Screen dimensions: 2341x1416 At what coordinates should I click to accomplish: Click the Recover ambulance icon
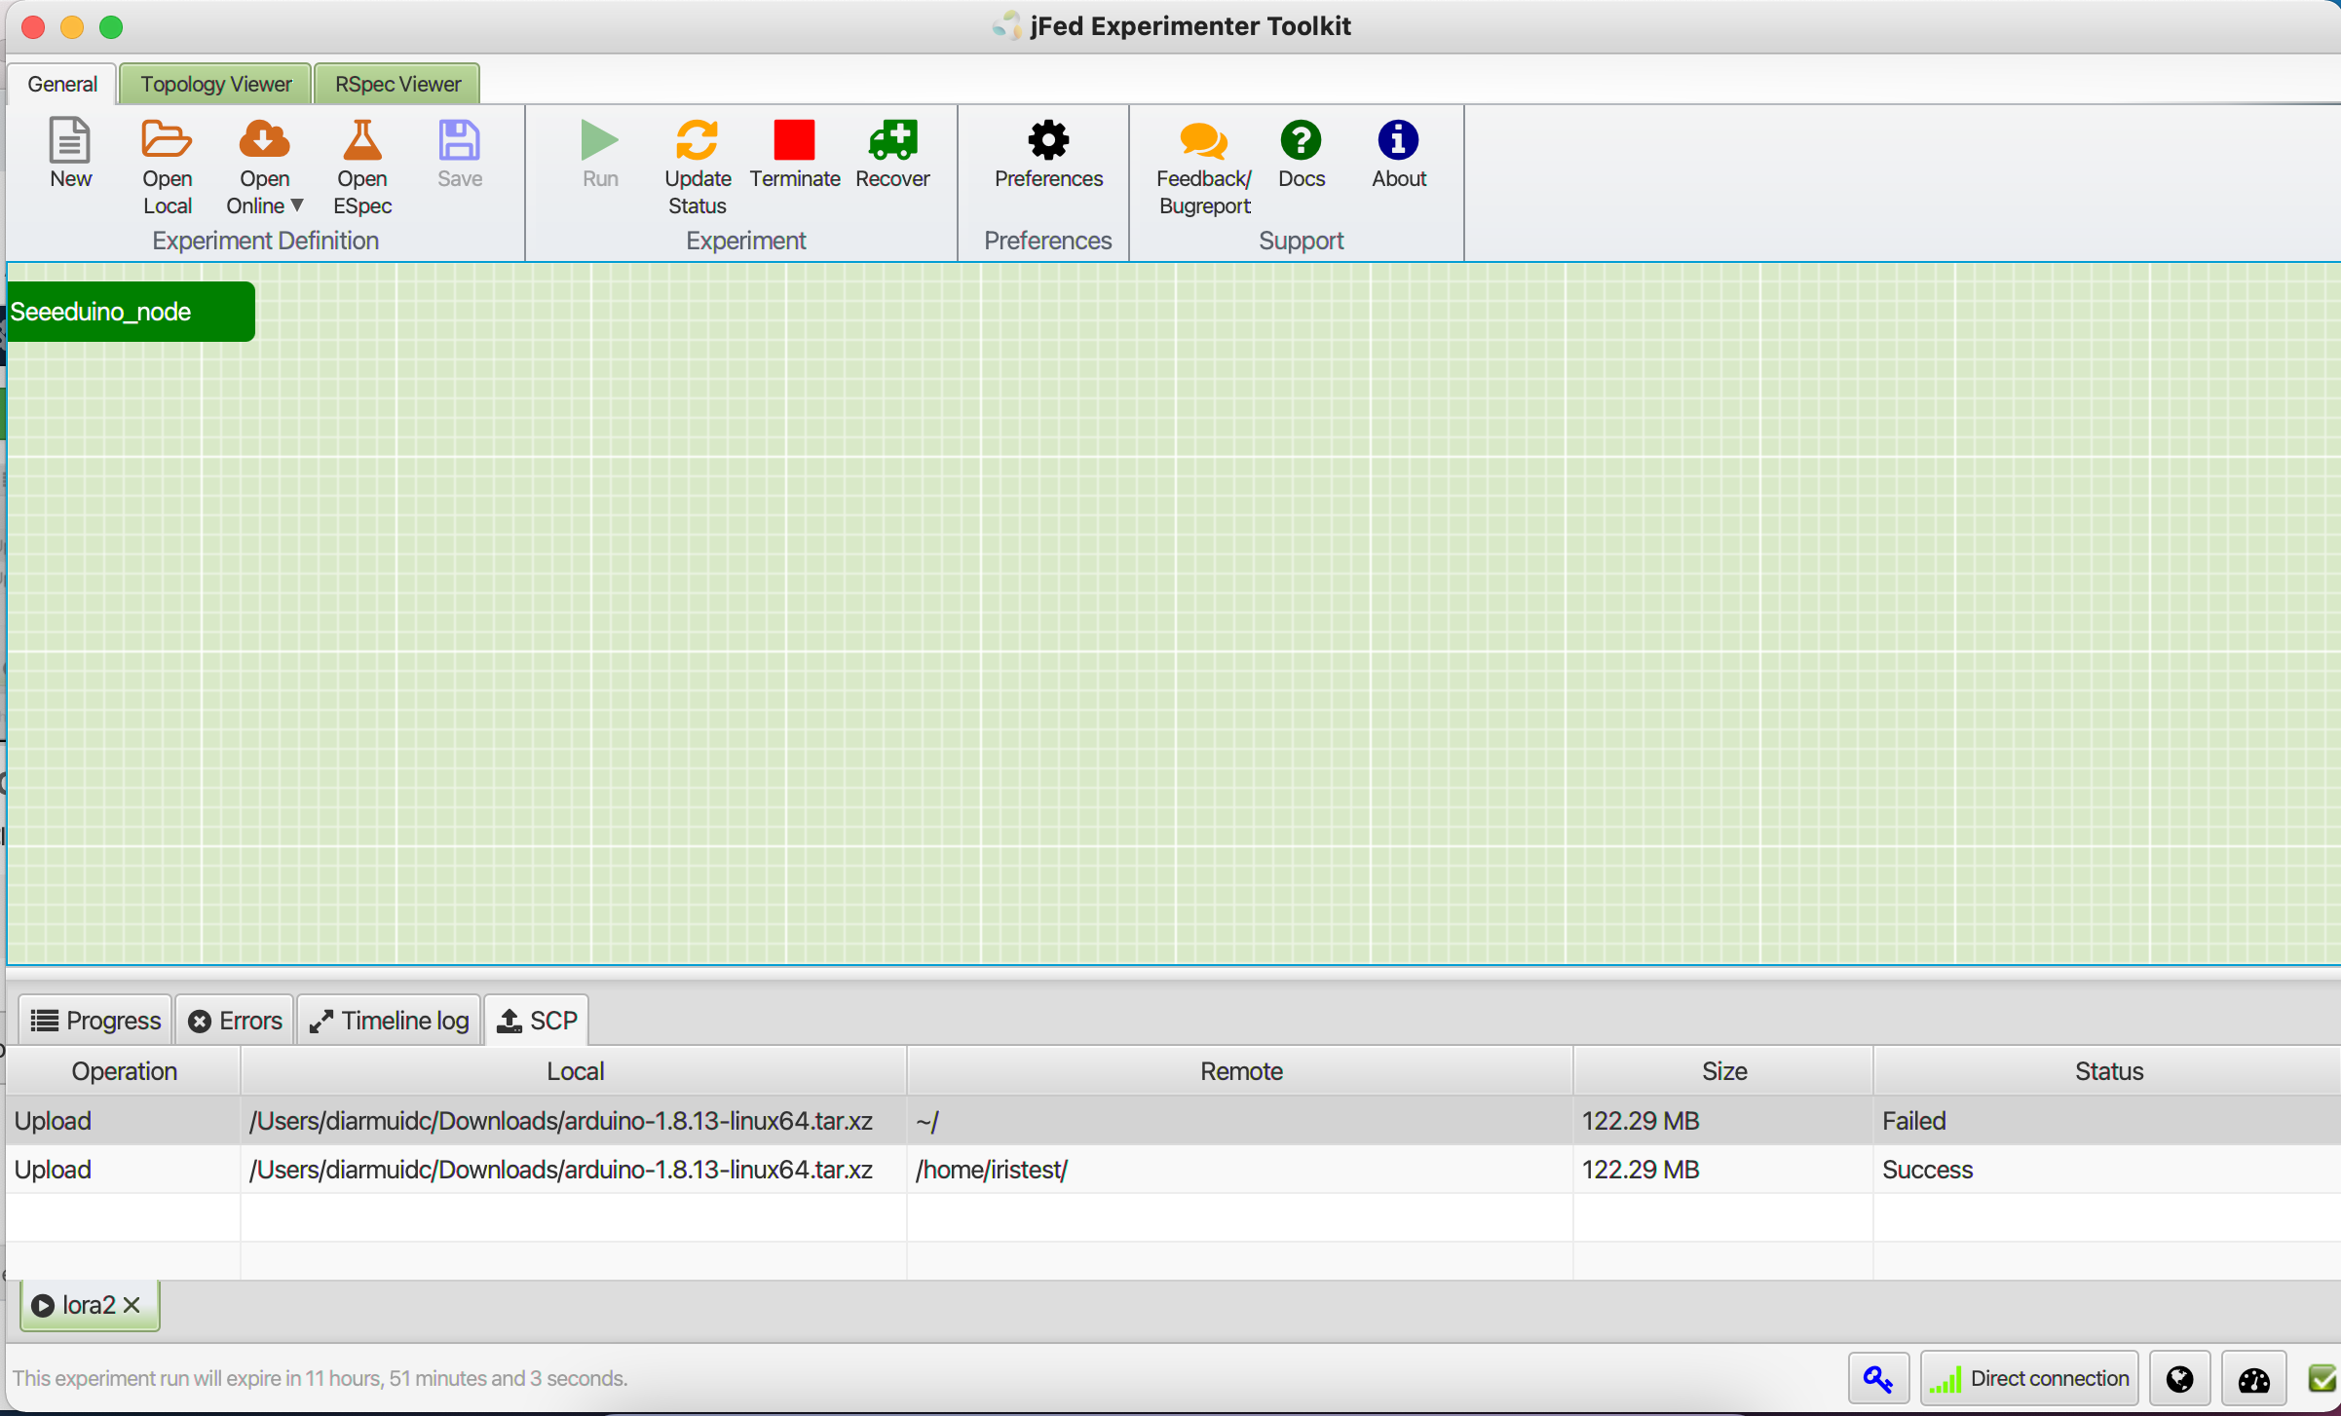[x=892, y=141]
